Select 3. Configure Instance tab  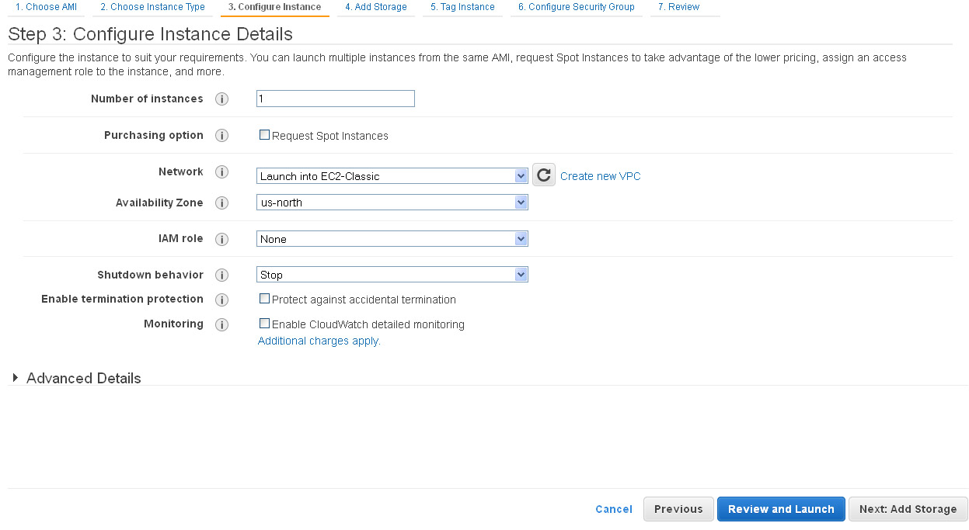point(274,7)
